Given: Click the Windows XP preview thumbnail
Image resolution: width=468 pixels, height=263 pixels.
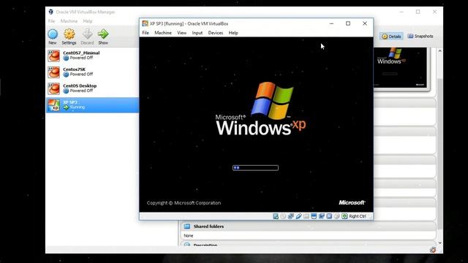Looking at the screenshot, I should coord(400,67).
